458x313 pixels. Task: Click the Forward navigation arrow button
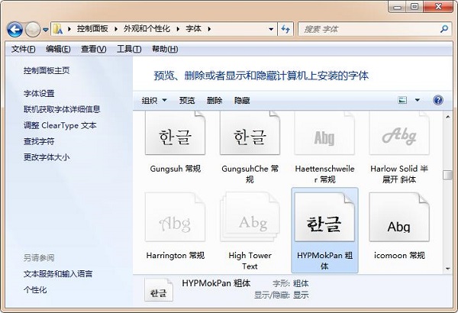(x=33, y=29)
